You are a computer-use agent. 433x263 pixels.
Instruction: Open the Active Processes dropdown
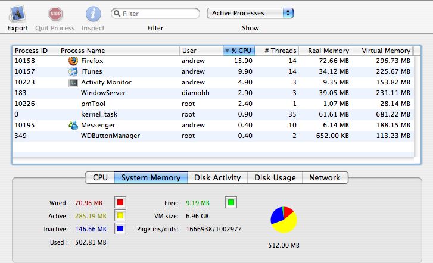coord(250,13)
